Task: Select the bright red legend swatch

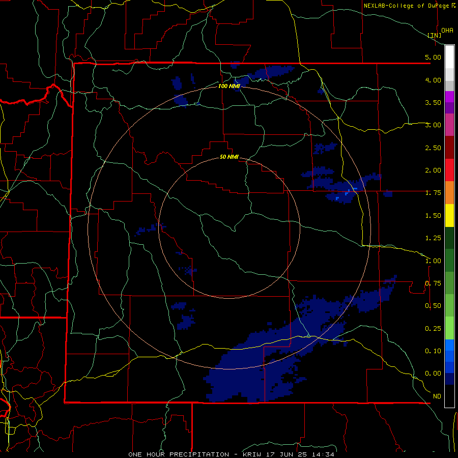Action: (x=449, y=170)
